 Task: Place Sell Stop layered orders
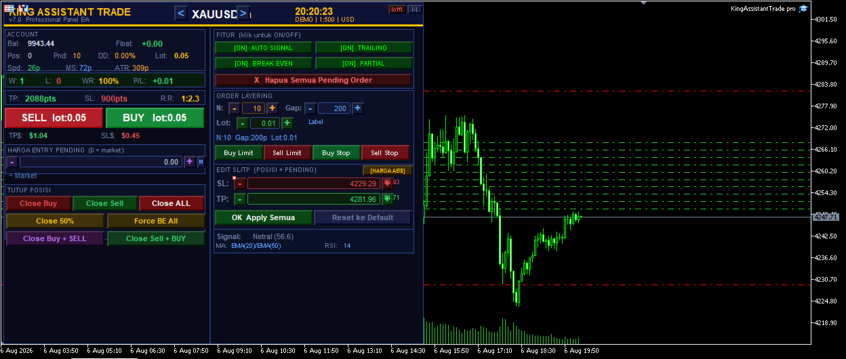click(385, 152)
